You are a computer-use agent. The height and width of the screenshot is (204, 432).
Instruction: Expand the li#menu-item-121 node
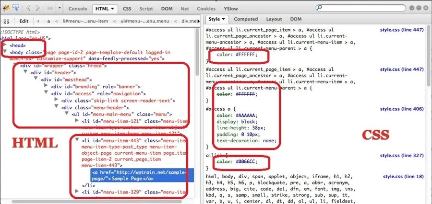(x=77, y=120)
